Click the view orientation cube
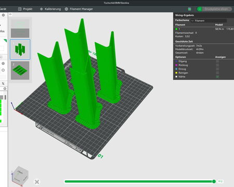Image resolution: width=234 pixels, height=187 pixels. click(x=20, y=176)
